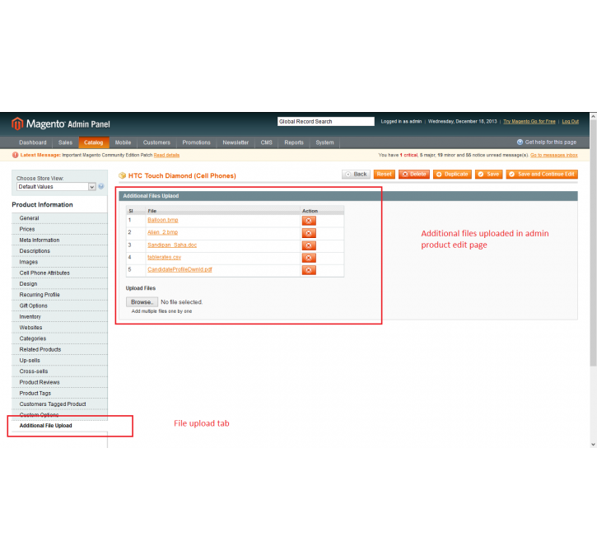Open the Sales menu
Screen dimensions: 597x560
coord(66,142)
